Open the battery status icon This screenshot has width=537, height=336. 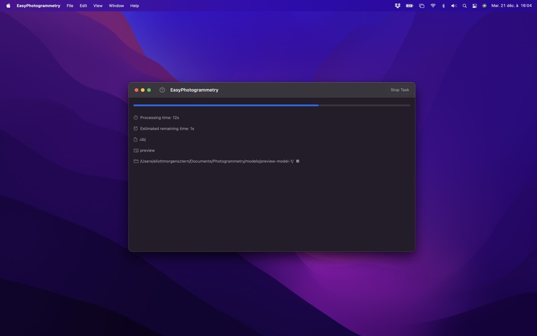pyautogui.click(x=409, y=6)
